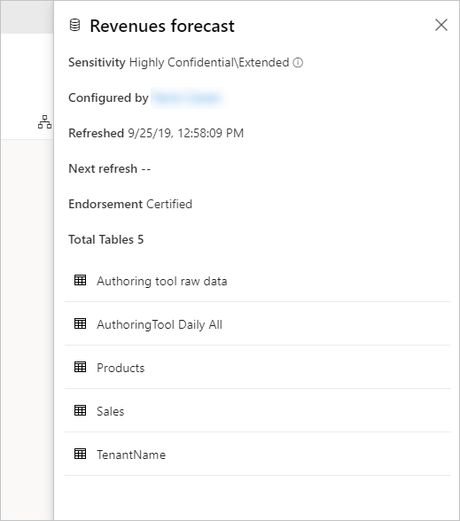Click table icon for AuthoringTool Daily All
Viewport: 460px width, 521px height.
click(x=80, y=323)
